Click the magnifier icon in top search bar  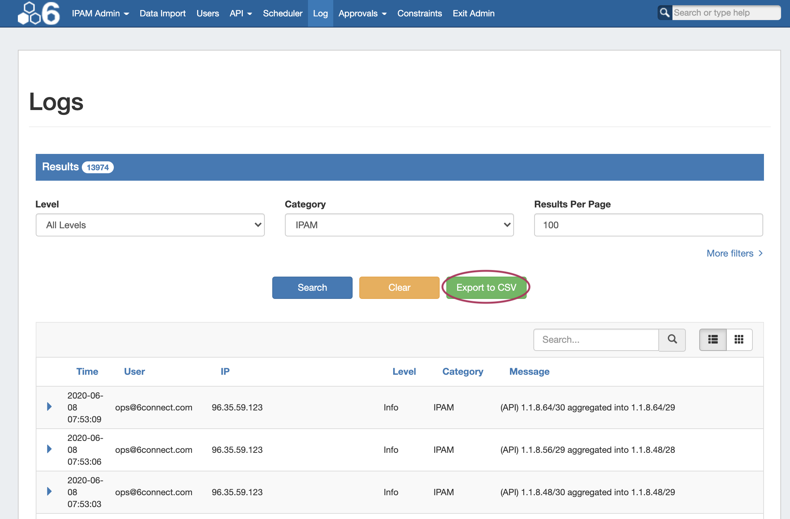coord(664,13)
